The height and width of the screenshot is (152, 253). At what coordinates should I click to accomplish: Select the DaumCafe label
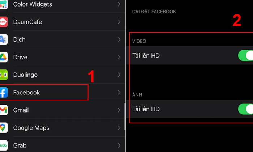click(x=27, y=22)
